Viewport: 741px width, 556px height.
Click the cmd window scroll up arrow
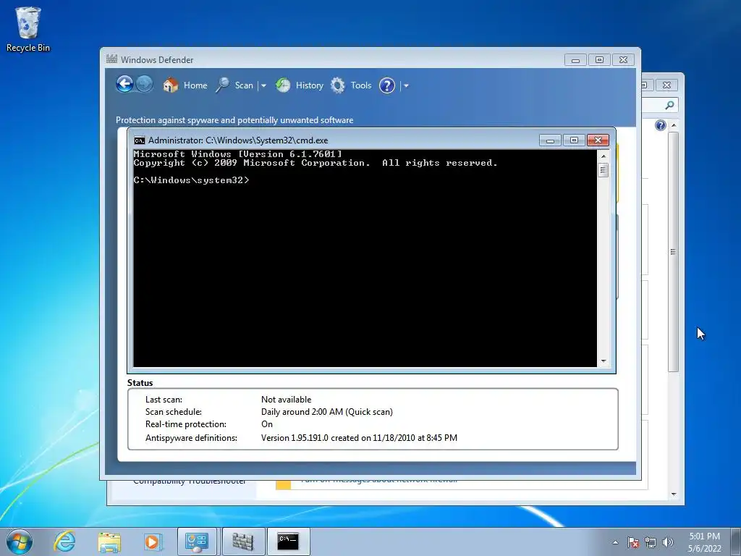point(603,156)
